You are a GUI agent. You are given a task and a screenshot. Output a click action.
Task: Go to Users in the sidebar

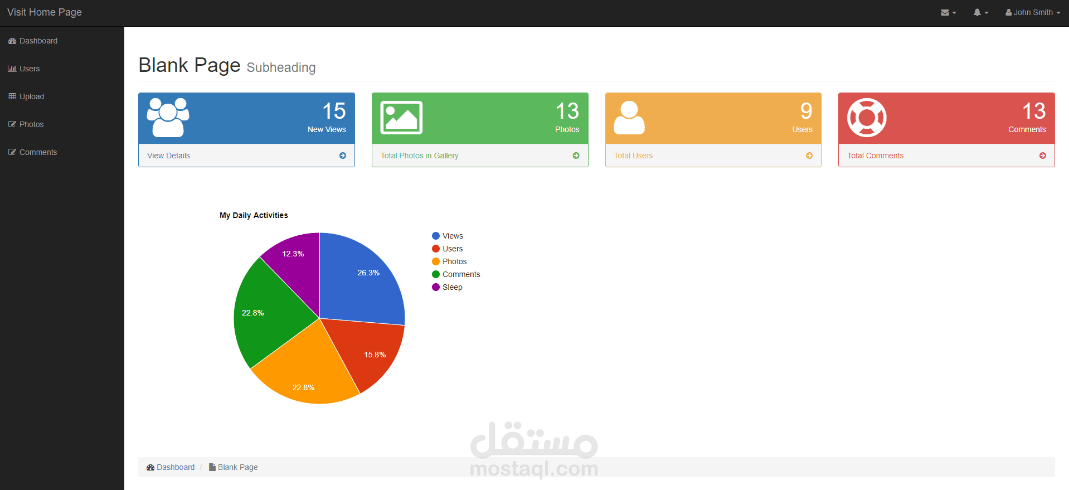[24, 69]
